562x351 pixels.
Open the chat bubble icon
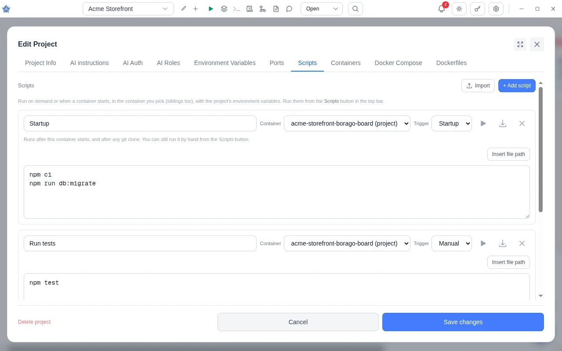pyautogui.click(x=289, y=9)
